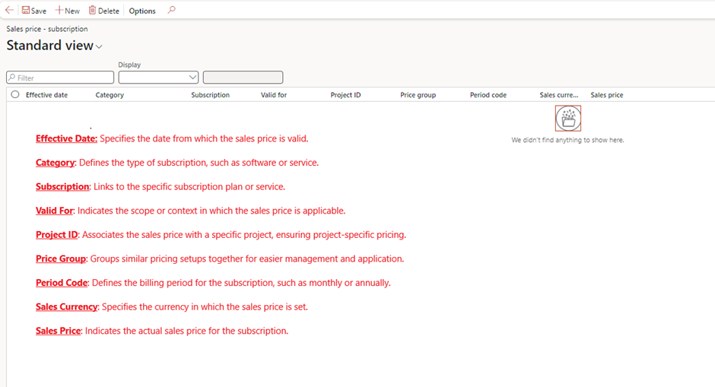This screenshot has height=387, width=715.
Task: Click the Valid for column header
Action: [x=274, y=95]
